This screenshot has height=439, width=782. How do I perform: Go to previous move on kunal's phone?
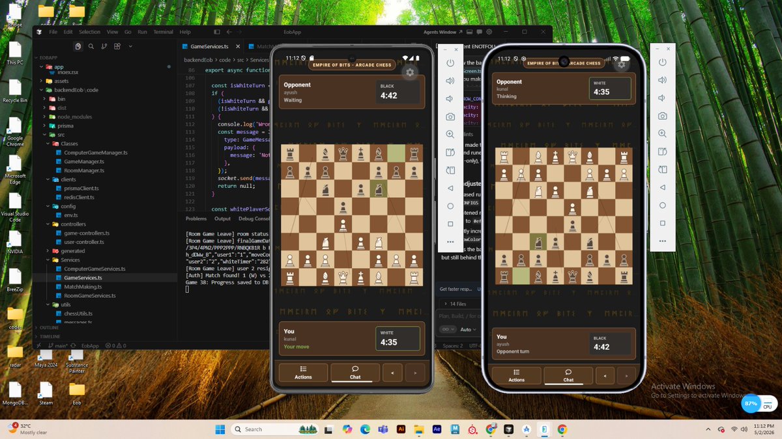point(392,373)
